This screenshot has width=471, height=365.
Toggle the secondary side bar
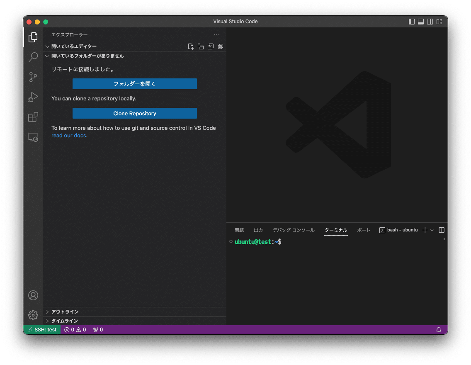(x=430, y=22)
